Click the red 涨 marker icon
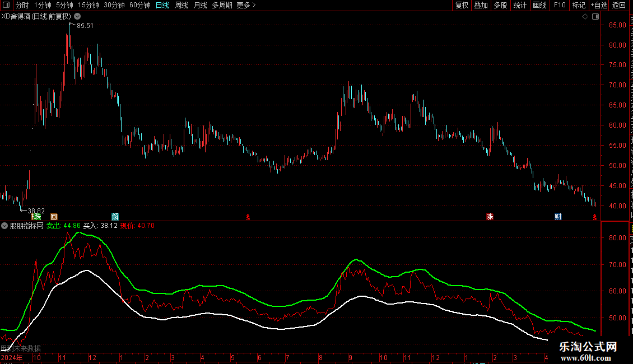Screen dimensions: 633x364 [x=490, y=217]
